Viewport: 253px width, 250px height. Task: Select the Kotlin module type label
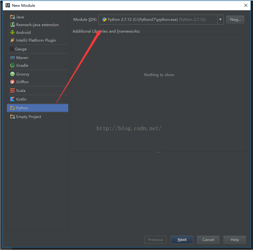click(x=21, y=99)
